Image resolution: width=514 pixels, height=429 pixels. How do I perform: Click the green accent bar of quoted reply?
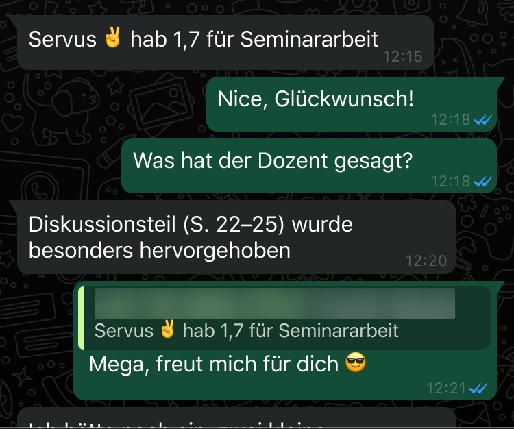click(81, 318)
